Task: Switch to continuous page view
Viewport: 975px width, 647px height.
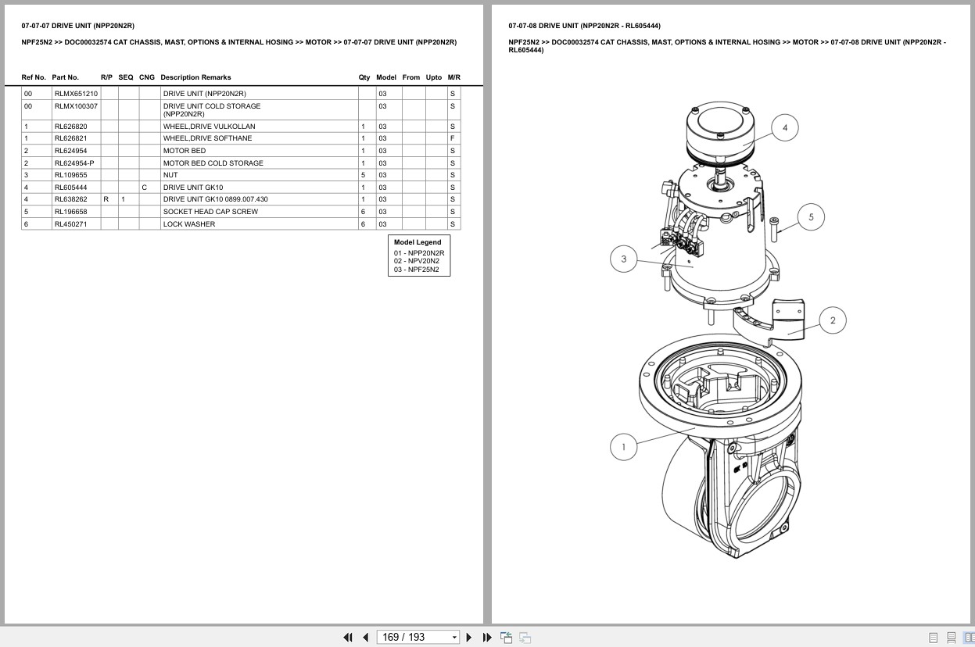Action: (951, 638)
